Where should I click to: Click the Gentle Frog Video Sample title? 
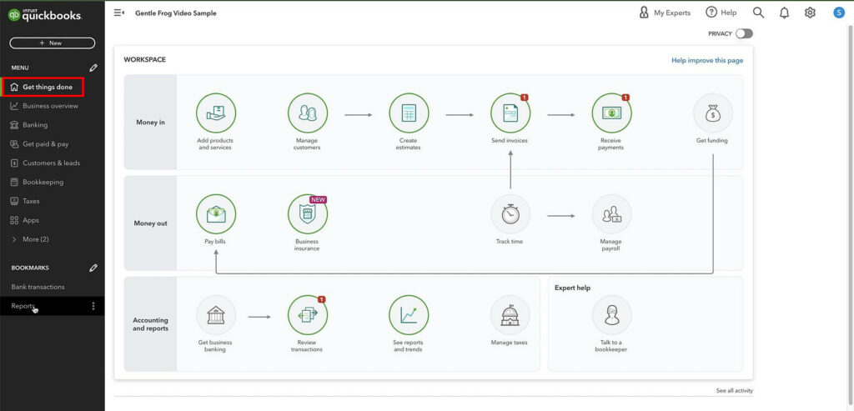pos(176,13)
